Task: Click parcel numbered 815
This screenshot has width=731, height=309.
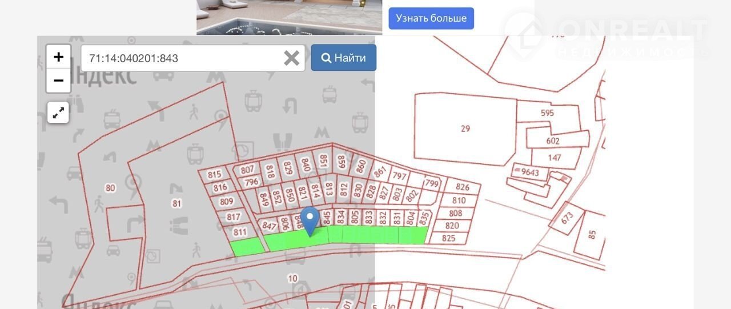Action: click(214, 175)
